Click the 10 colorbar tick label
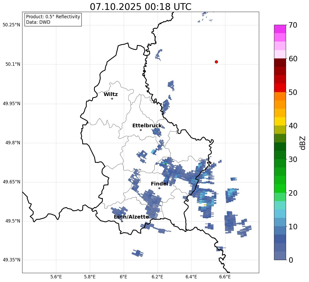This screenshot has height=282, width=309. coord(293,226)
